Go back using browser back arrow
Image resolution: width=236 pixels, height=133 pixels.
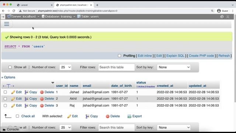click(3, 11)
